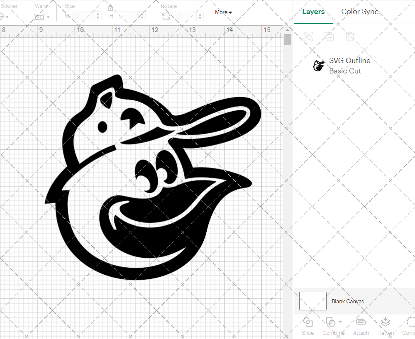Click the Duplicate layer icon
415x339 pixels.
pos(330,37)
